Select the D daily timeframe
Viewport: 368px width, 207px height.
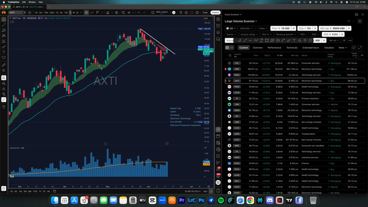(x=70, y=13)
